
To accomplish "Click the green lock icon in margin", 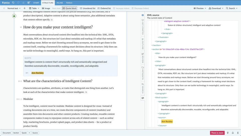I will (14, 16).
